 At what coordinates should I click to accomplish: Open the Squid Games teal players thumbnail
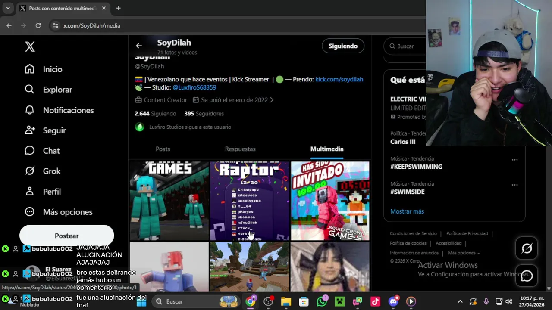169,201
